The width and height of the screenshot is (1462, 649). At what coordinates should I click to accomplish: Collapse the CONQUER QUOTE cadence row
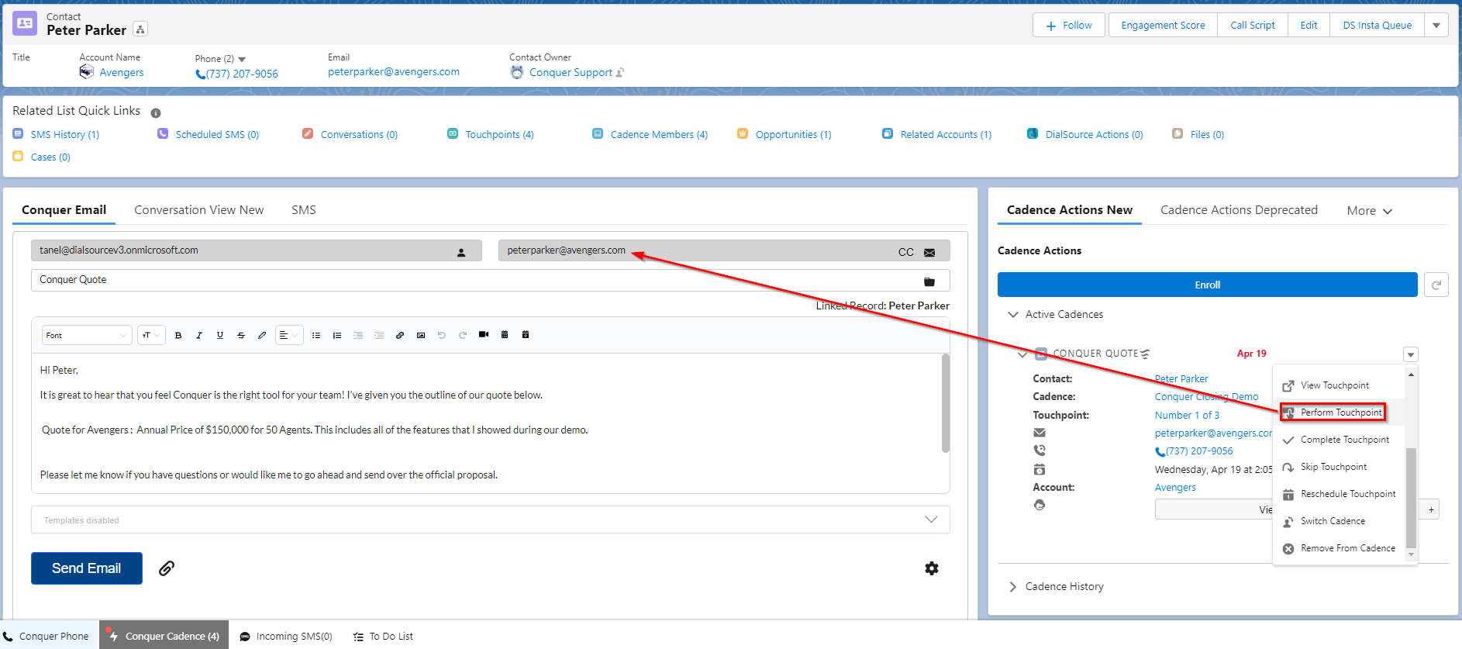[1022, 354]
